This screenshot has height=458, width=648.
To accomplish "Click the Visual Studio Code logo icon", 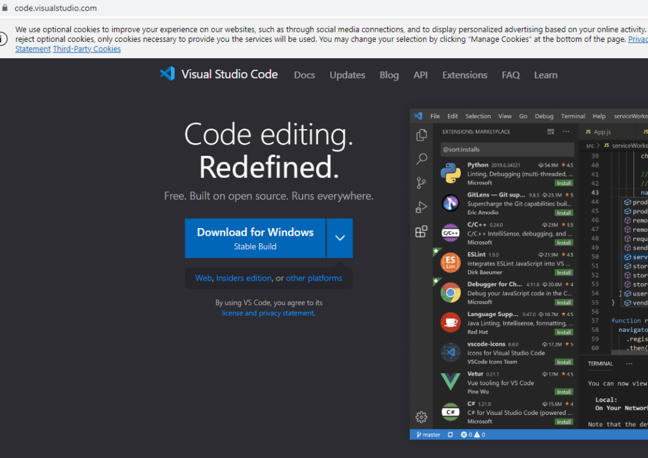I will pos(167,74).
